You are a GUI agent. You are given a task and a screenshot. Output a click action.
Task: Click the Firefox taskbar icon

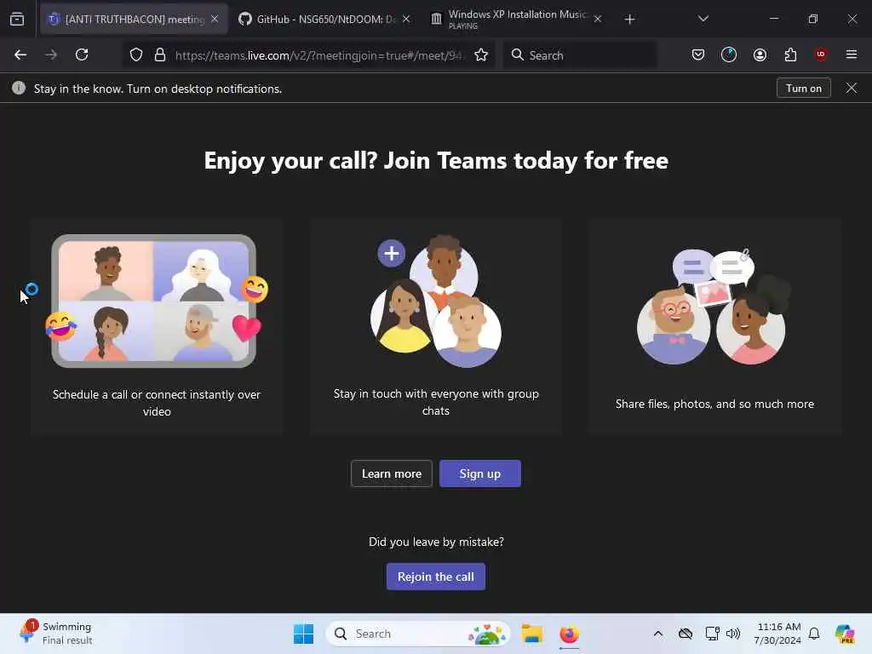pos(569,634)
